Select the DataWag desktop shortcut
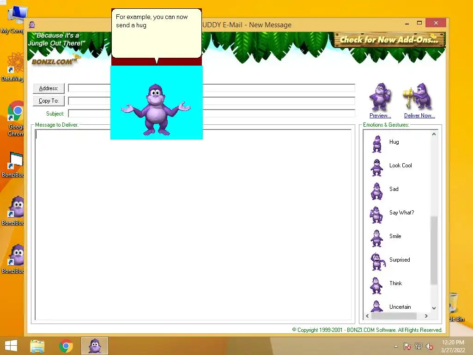The image size is (473, 355). click(x=12, y=67)
